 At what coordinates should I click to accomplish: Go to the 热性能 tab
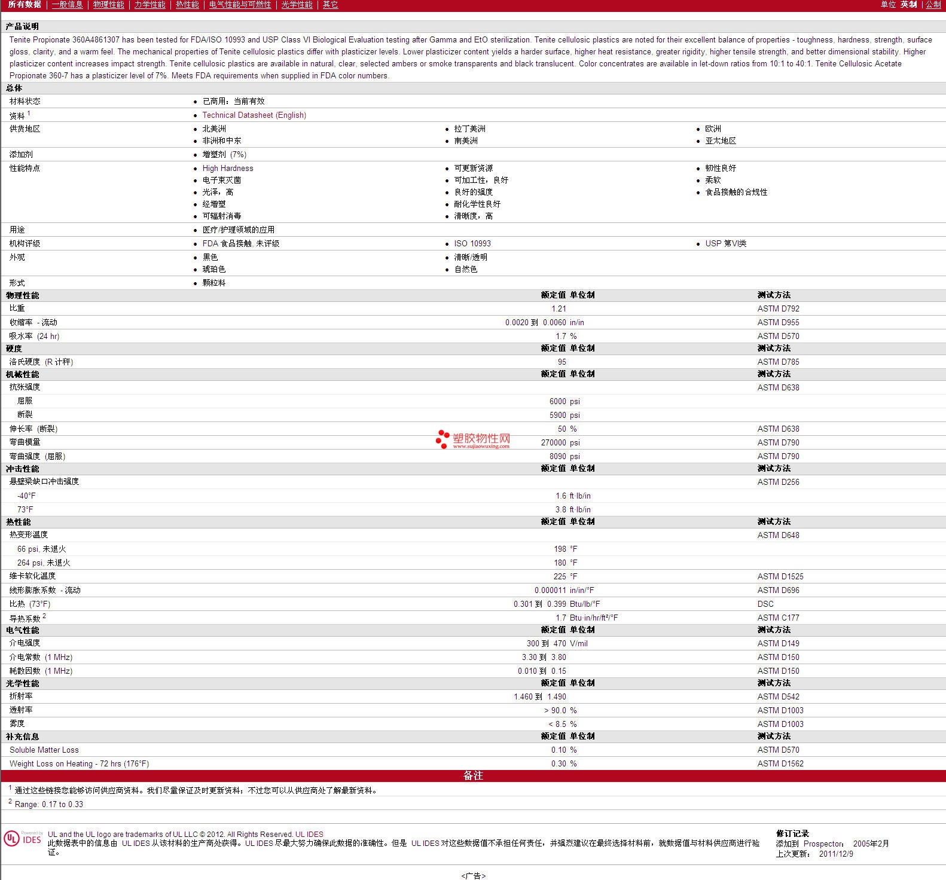click(187, 4)
